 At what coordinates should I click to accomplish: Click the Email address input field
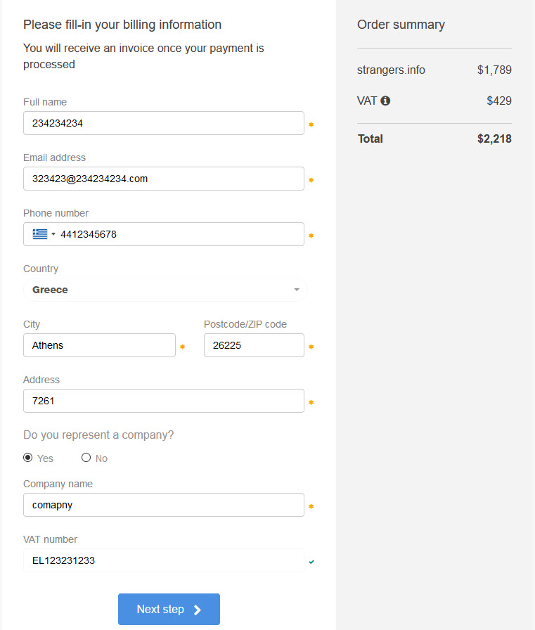(x=164, y=179)
